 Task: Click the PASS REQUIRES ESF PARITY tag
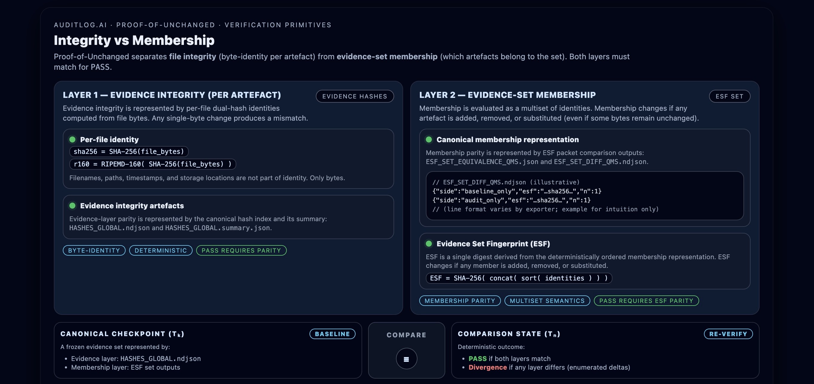pos(646,300)
